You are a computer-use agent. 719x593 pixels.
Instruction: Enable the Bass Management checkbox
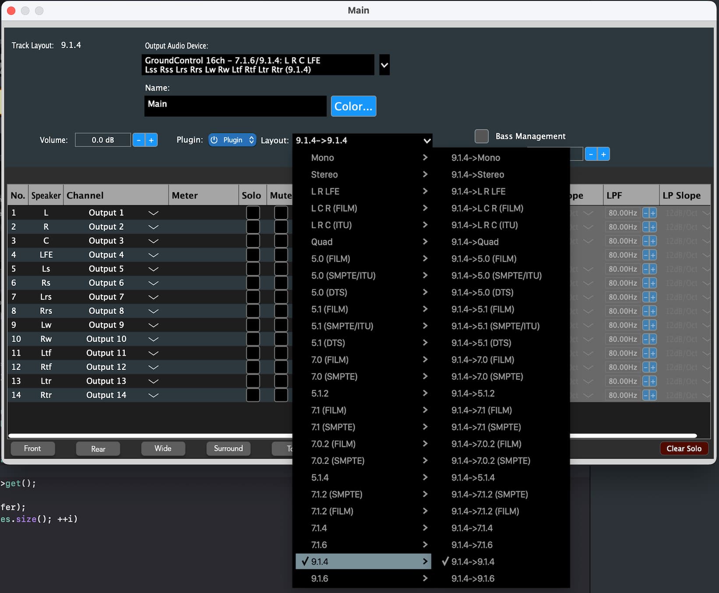(482, 136)
